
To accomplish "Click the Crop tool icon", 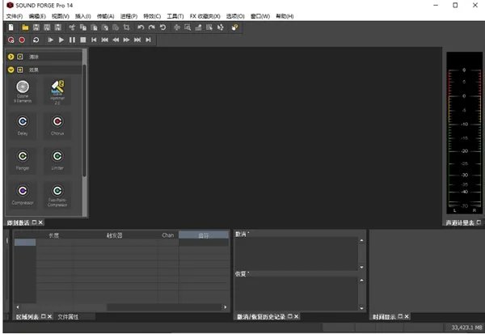I will [x=127, y=27].
